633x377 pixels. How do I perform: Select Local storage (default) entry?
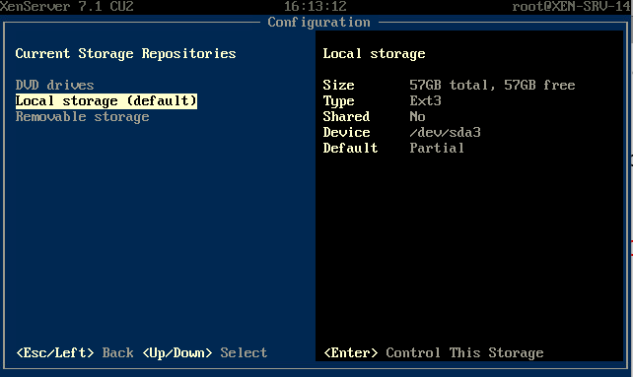point(106,100)
